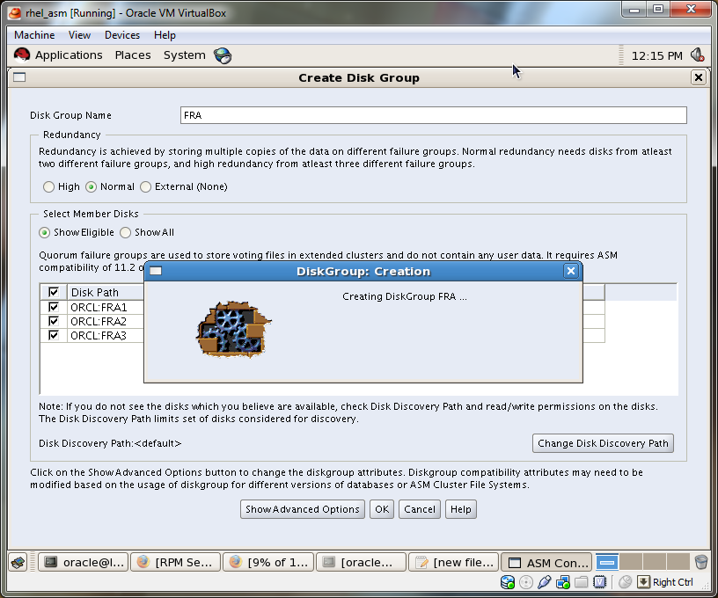Choose Show Eligible disks option

click(x=44, y=232)
